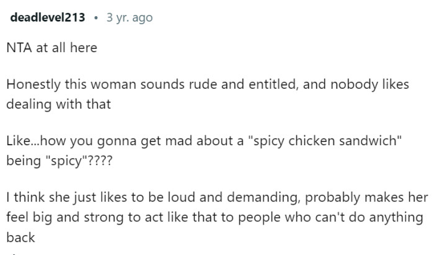Click the phrase 'dealing with that'
The width and height of the screenshot is (434, 255).
click(x=58, y=104)
